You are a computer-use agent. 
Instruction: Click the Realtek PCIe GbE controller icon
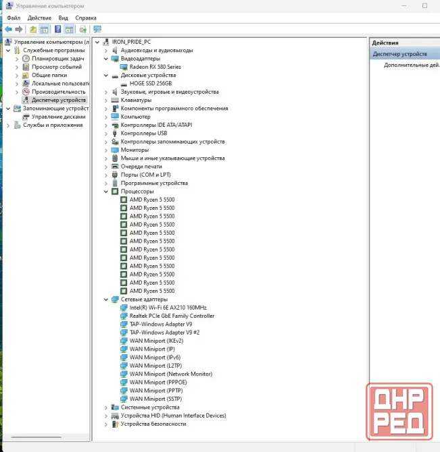pos(124,316)
